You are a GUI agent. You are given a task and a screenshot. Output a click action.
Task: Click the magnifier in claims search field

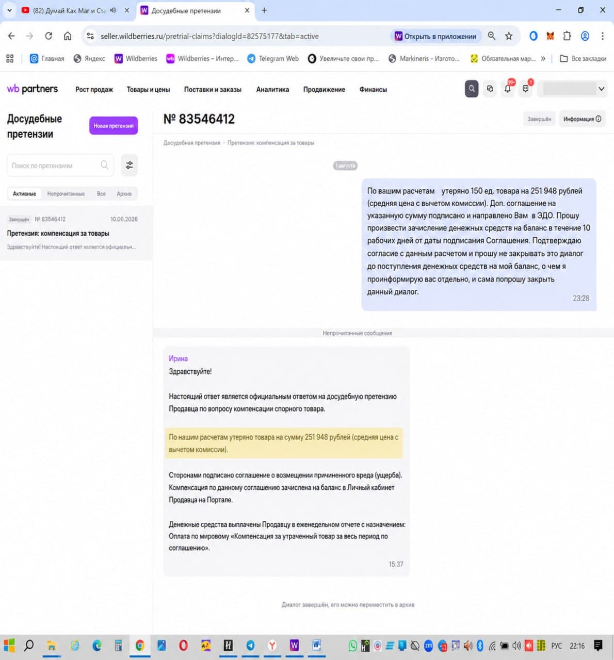[x=105, y=165]
